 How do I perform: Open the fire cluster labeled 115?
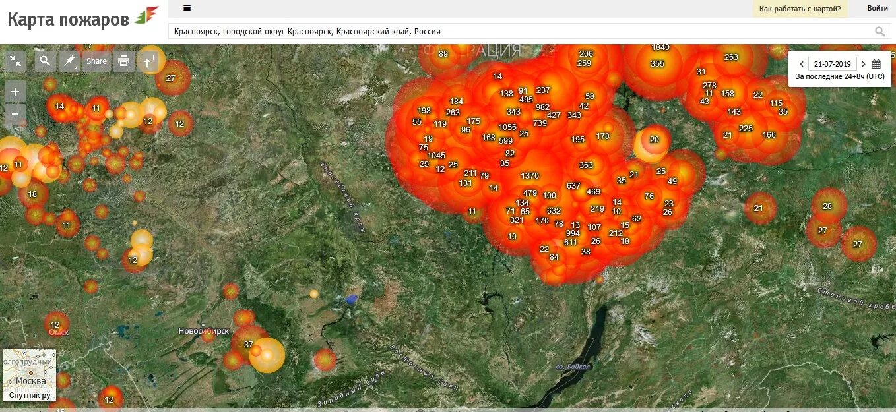776,103
